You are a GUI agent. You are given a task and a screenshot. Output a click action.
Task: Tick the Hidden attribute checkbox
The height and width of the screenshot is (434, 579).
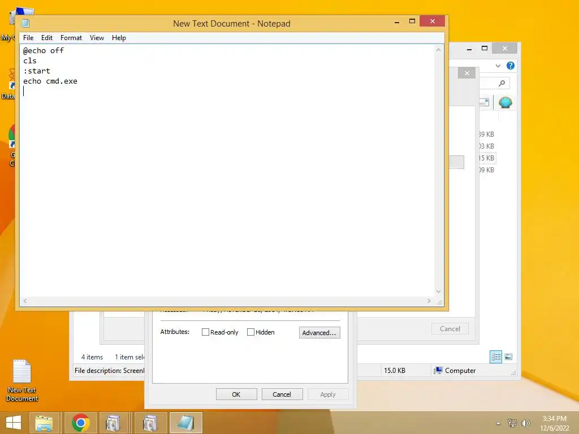point(250,332)
